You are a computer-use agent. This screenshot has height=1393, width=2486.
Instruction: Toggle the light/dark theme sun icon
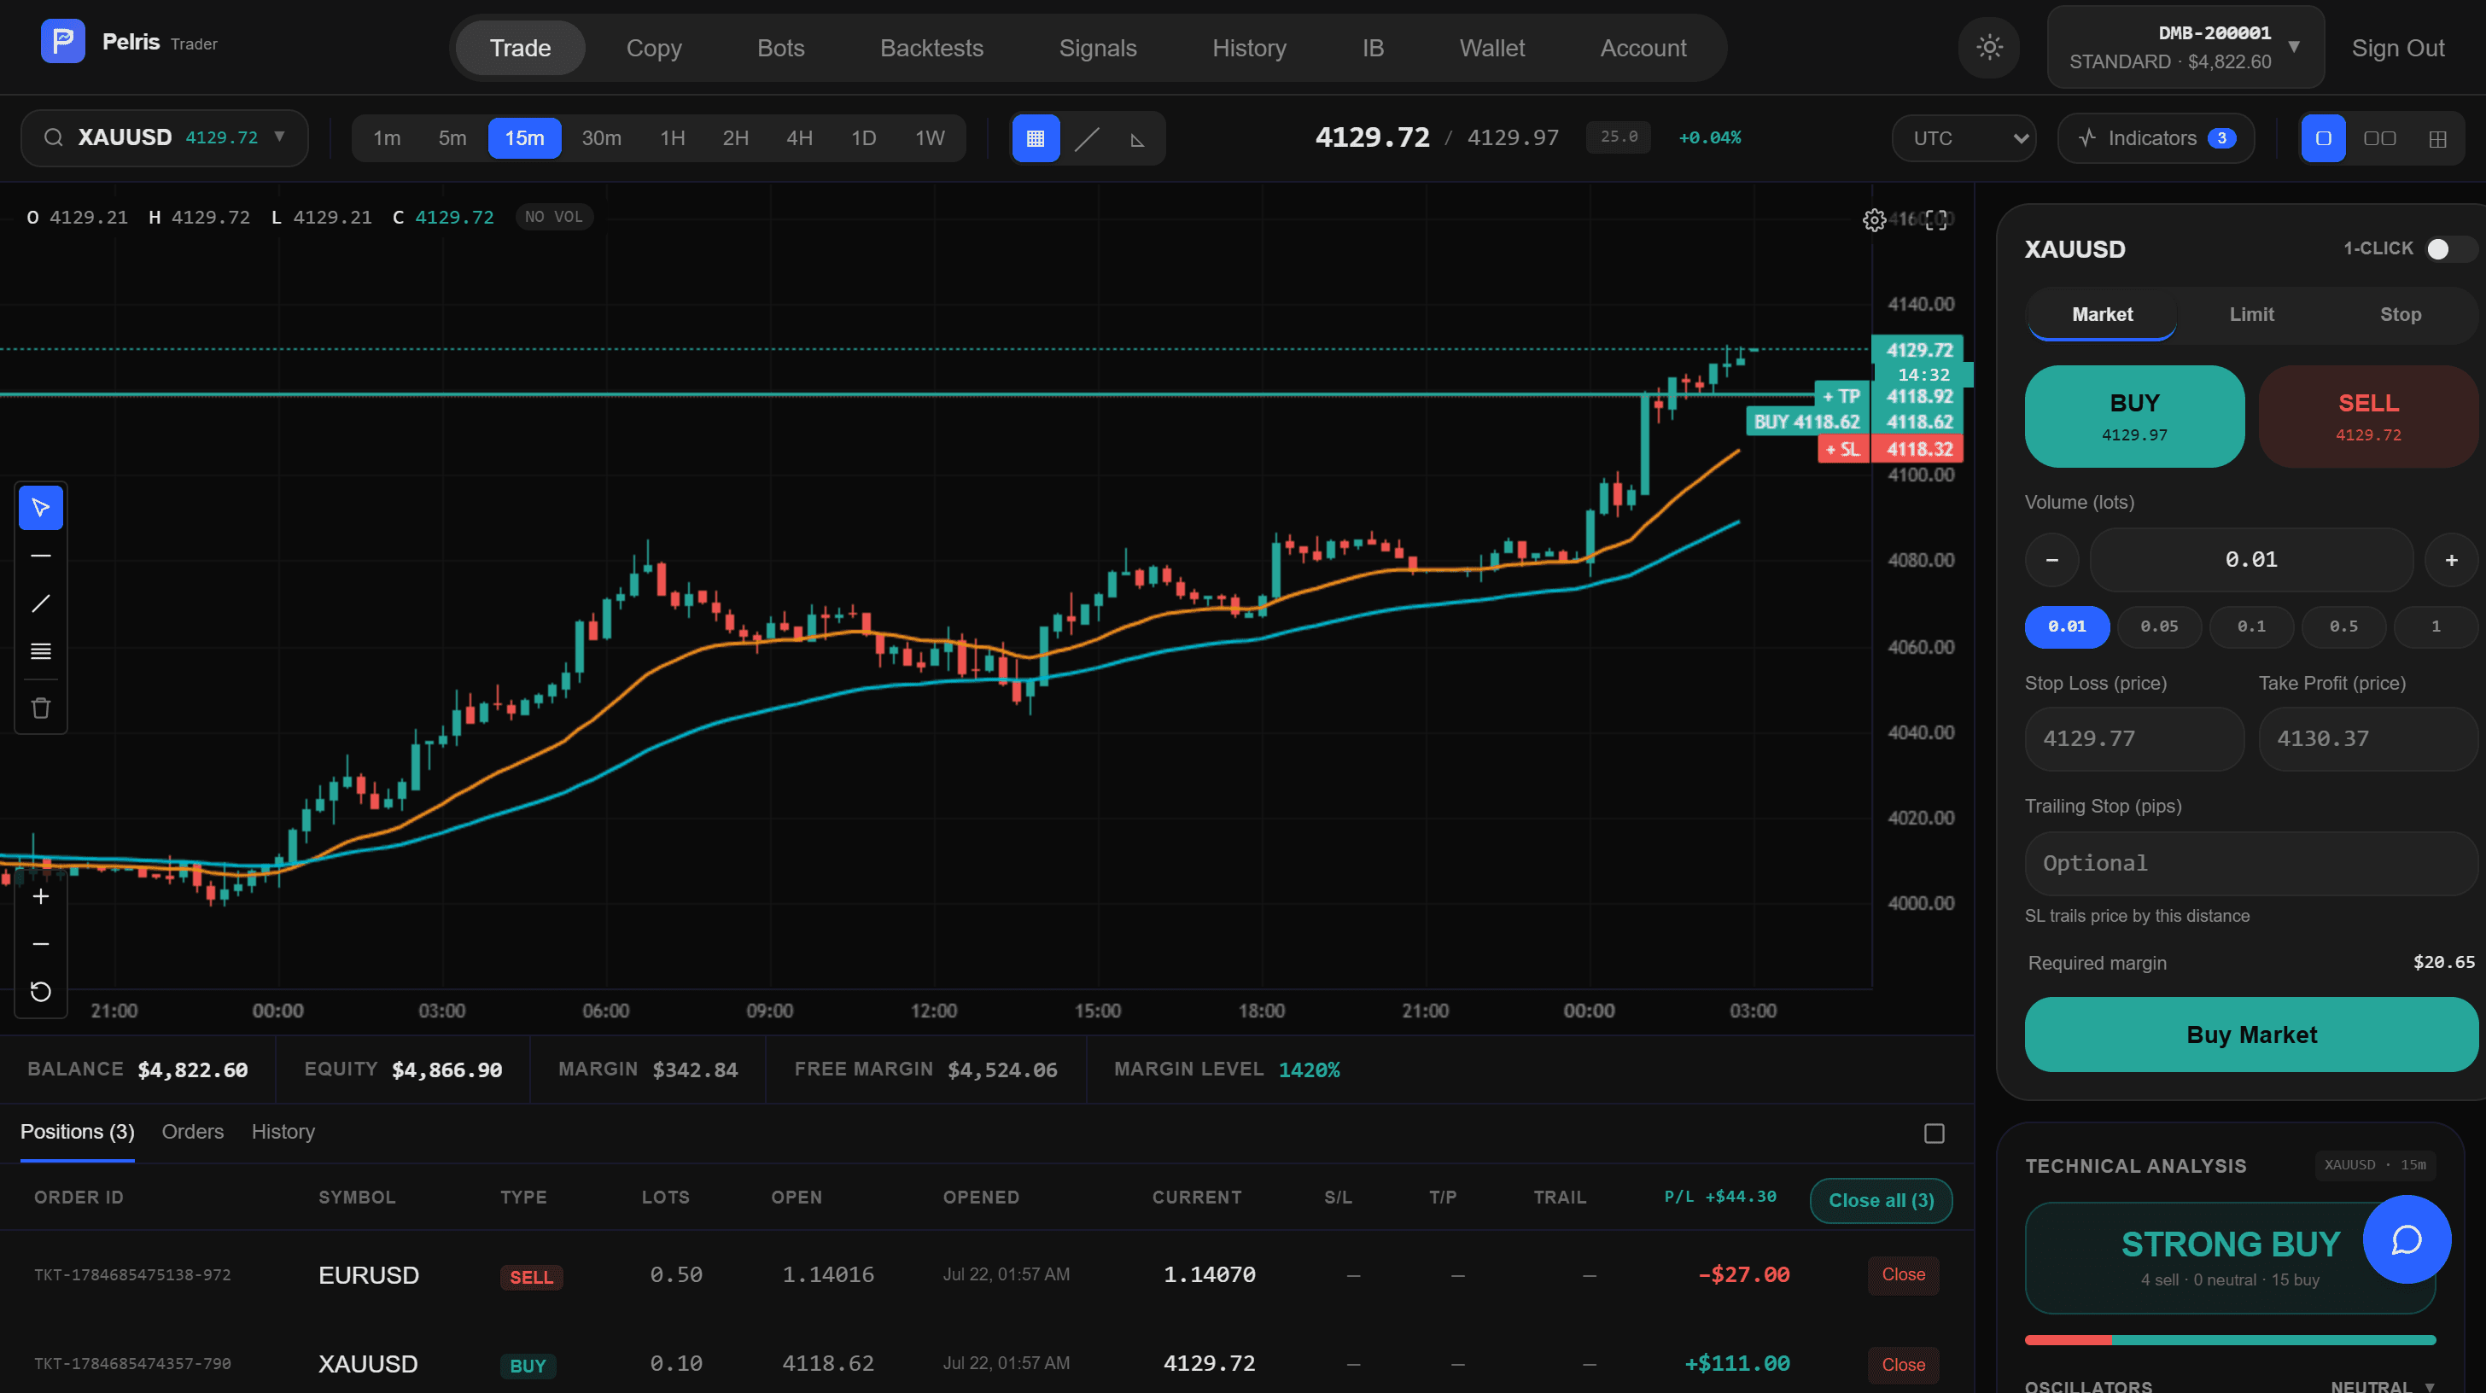point(1989,47)
